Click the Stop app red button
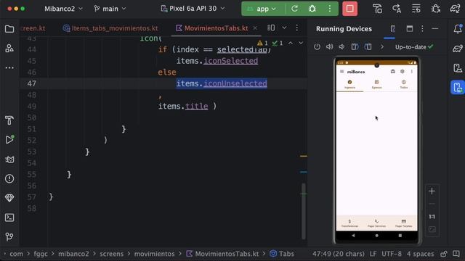Image resolution: width=465 pixels, height=261 pixels. pyautogui.click(x=349, y=9)
